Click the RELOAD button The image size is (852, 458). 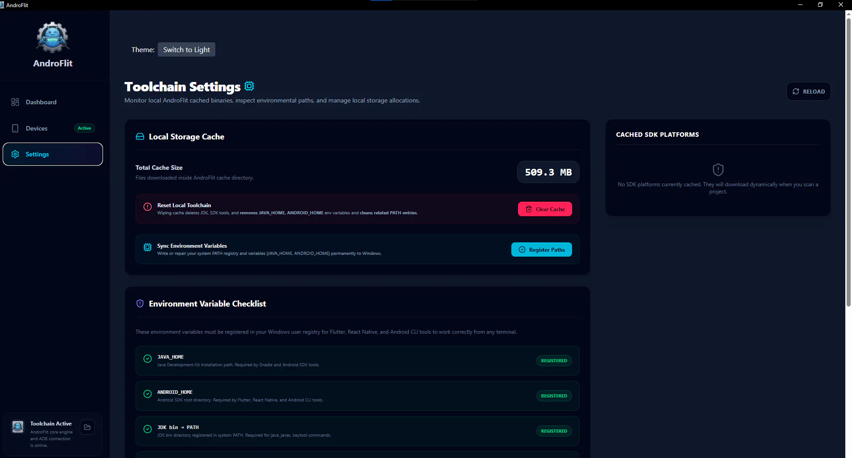[x=808, y=91]
